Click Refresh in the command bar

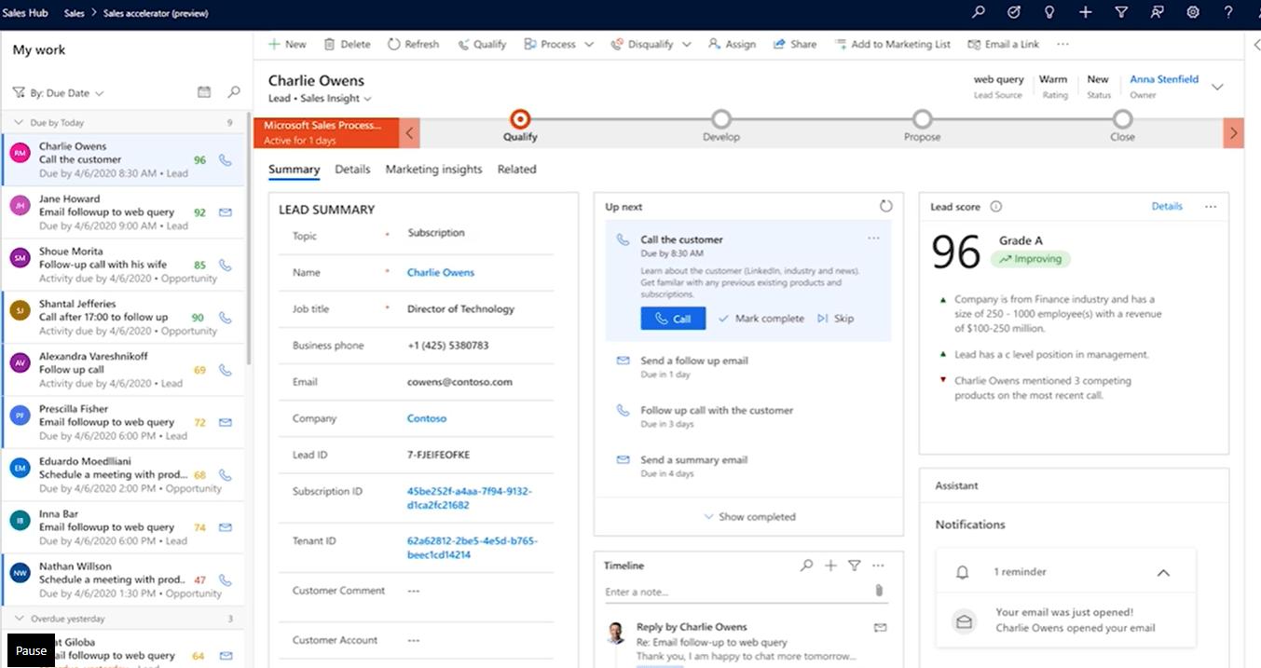[413, 45]
